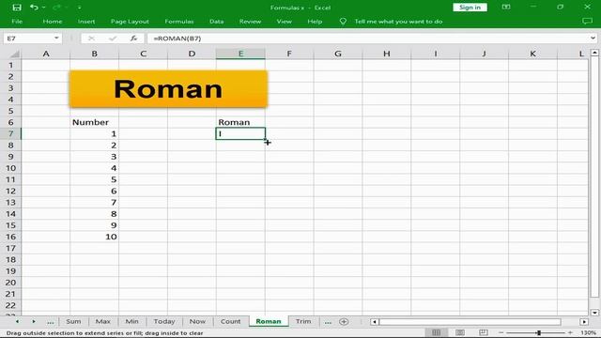
Task: Switch to the Count sheet tab
Action: (x=230, y=321)
